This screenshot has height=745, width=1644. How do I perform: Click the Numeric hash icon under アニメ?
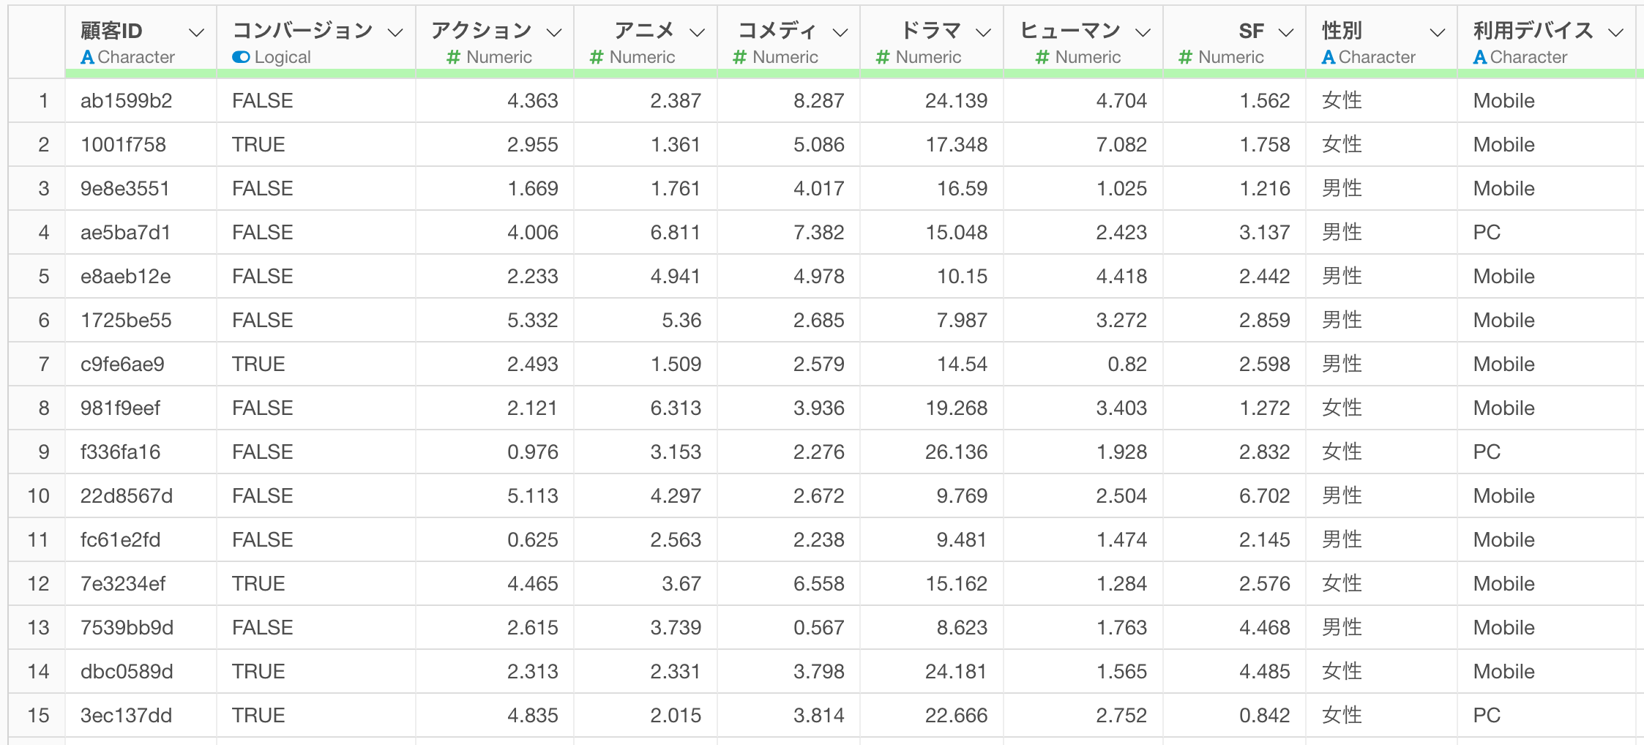point(597,57)
